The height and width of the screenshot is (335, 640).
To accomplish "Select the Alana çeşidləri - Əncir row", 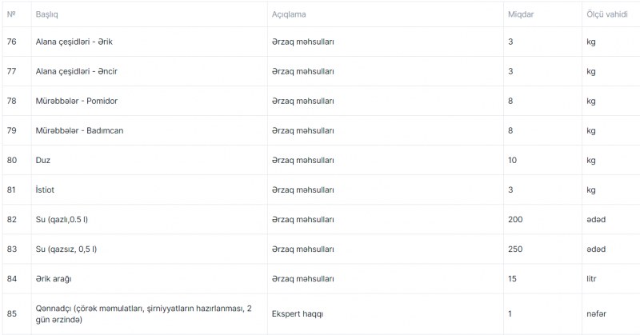I will click(x=322, y=71).
